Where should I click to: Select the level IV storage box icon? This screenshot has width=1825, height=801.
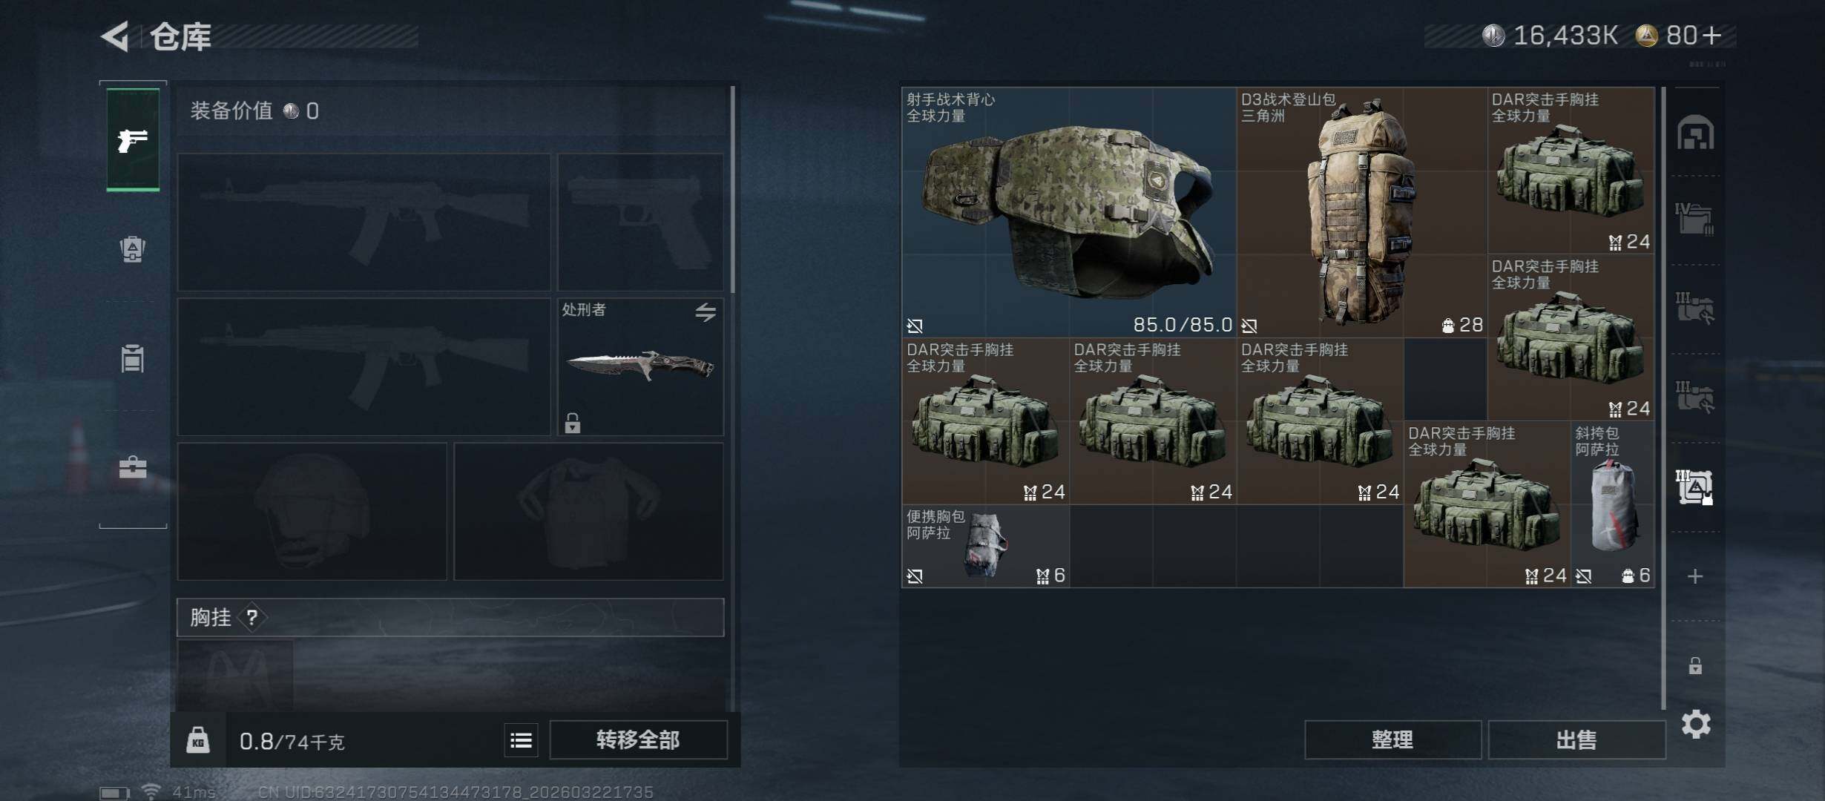pyautogui.click(x=1694, y=219)
